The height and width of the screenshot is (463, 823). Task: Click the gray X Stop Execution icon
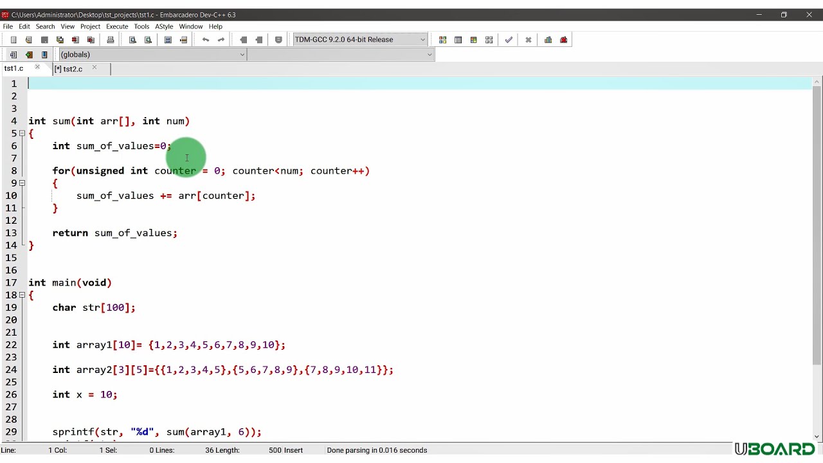(x=529, y=40)
